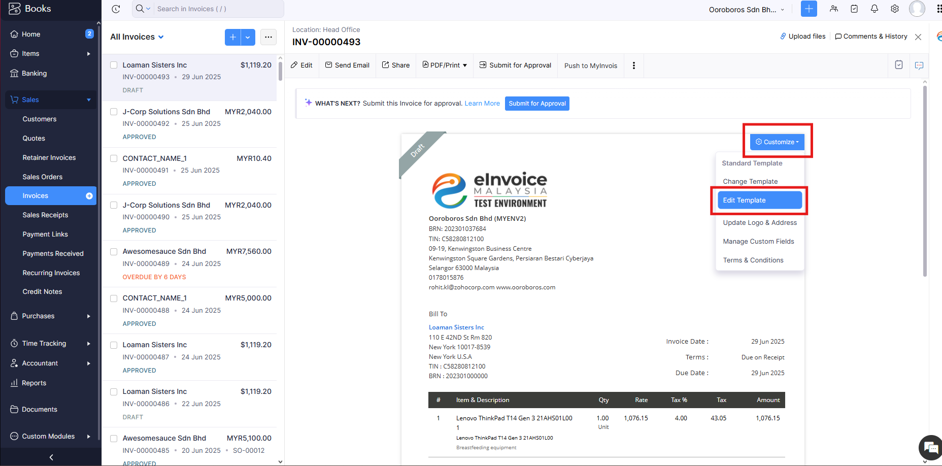The image size is (942, 466).
Task: Open Quotes in sidebar
Action: 34,139
